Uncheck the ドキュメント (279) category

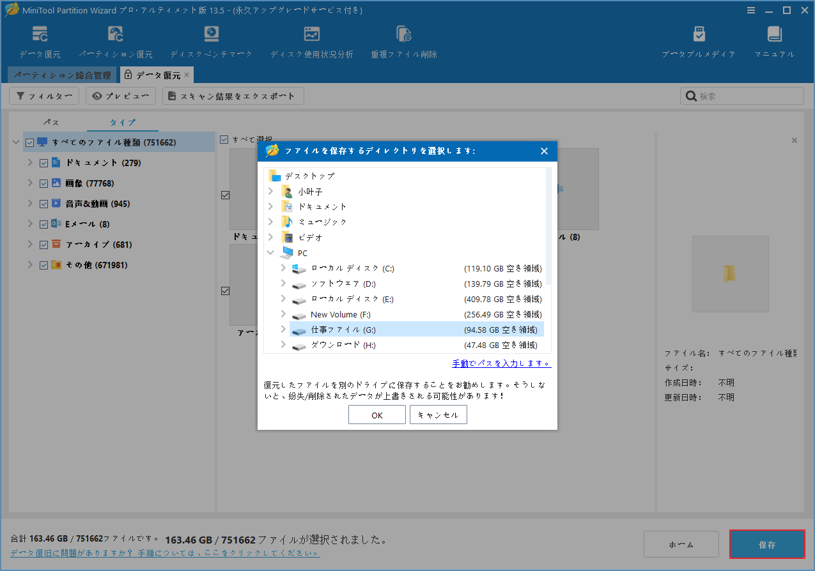pyautogui.click(x=43, y=162)
